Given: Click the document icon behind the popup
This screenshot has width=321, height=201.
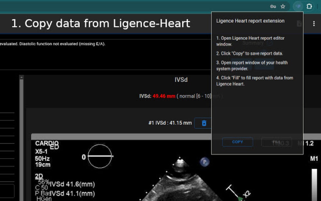Looking at the screenshot, I should pyautogui.click(x=299, y=24).
